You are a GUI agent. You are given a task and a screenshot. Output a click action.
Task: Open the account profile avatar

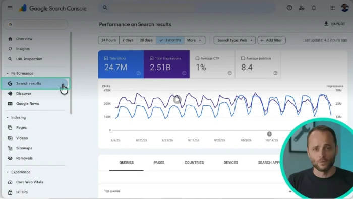click(x=344, y=8)
